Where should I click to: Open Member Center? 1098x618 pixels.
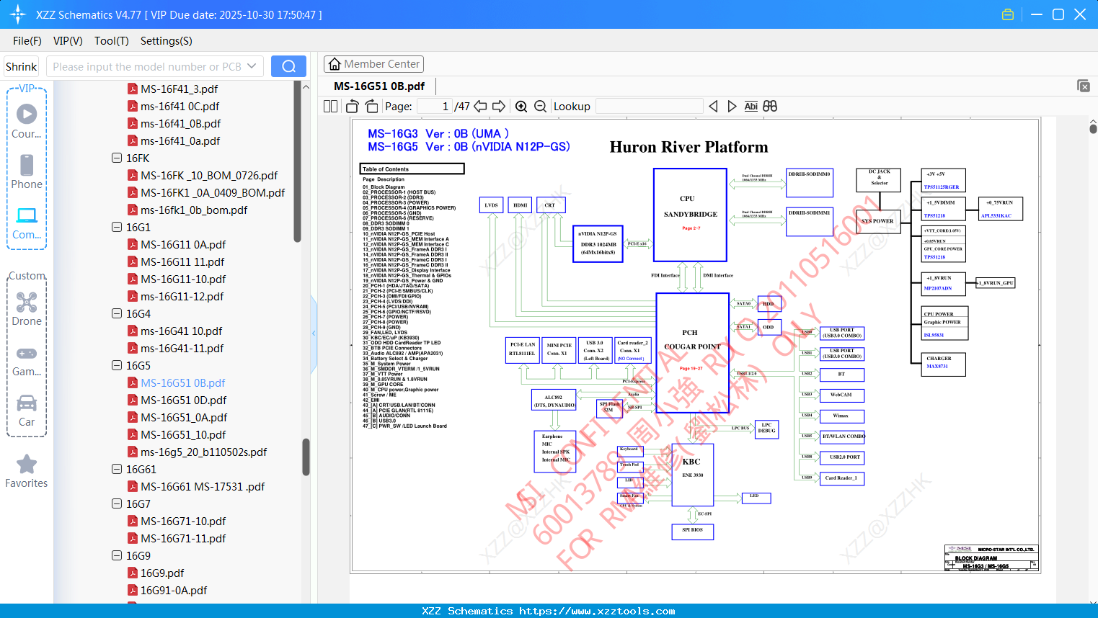coord(373,64)
